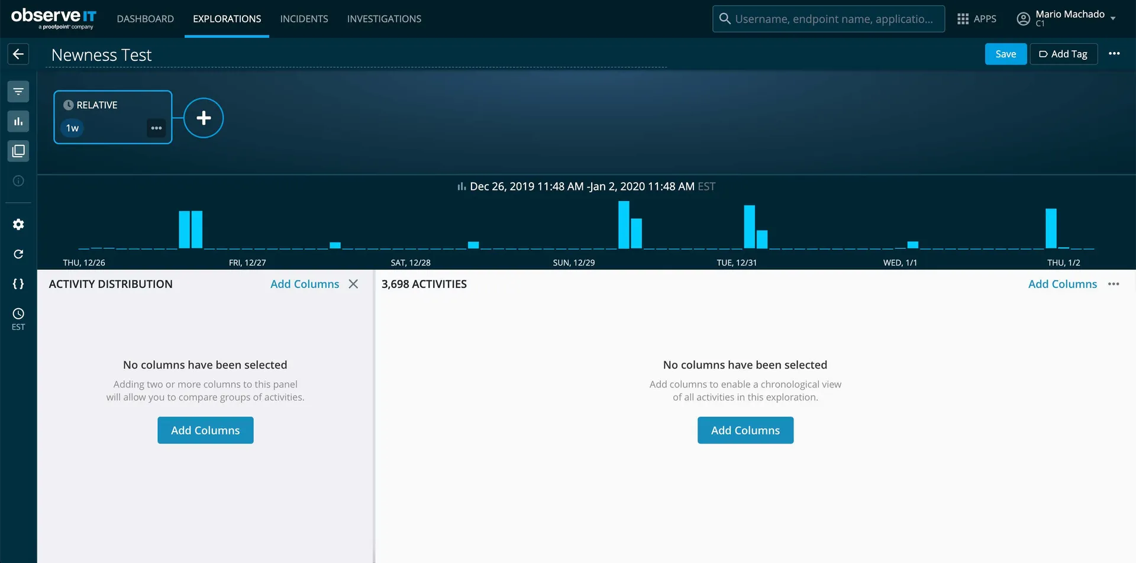Image resolution: width=1136 pixels, height=563 pixels.
Task: Save the exploration
Action: (x=1005, y=54)
